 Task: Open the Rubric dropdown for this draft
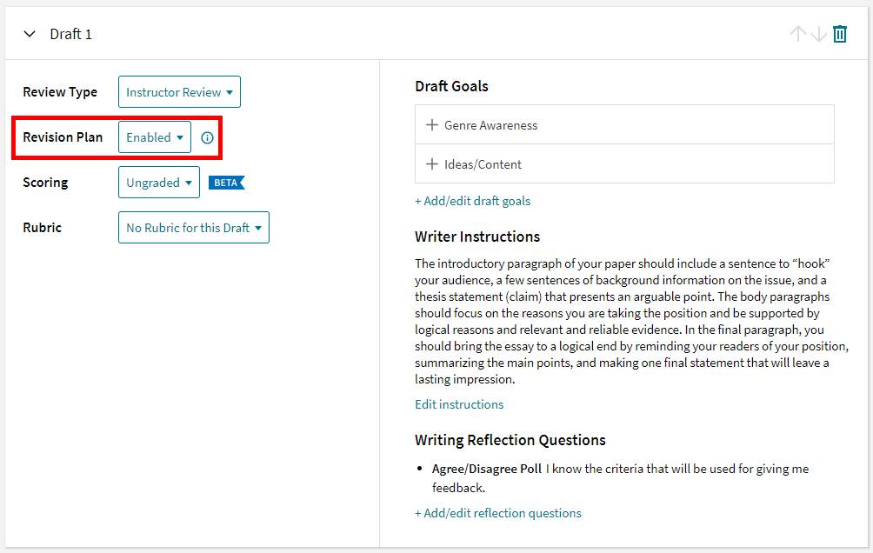pyautogui.click(x=193, y=227)
